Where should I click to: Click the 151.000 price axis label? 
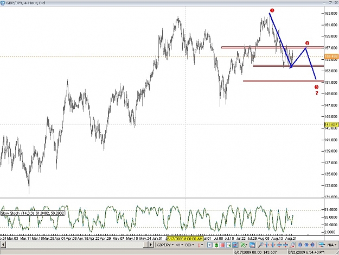(x=330, y=82)
